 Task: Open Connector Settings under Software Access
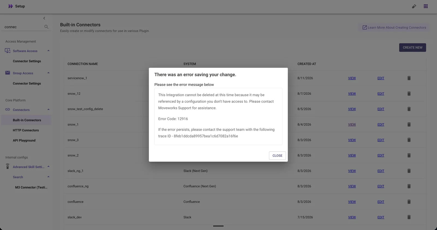click(27, 61)
